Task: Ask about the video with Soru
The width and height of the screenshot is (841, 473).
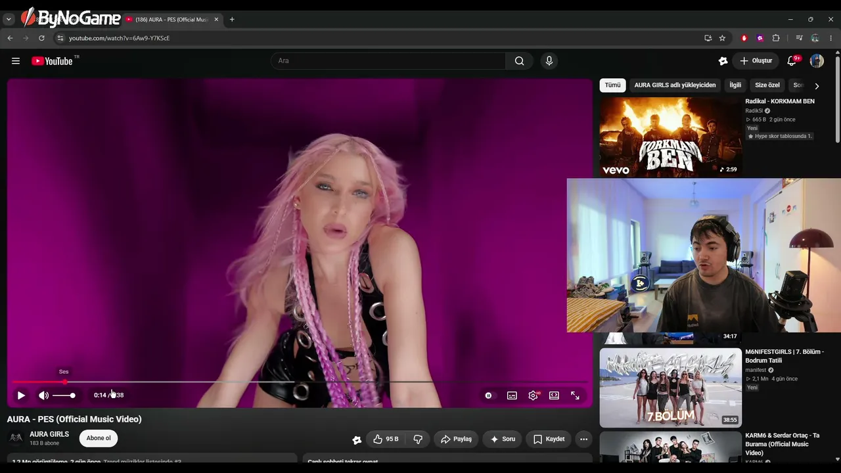Action: (x=503, y=439)
